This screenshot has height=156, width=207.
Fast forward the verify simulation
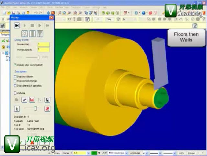coord(47,25)
